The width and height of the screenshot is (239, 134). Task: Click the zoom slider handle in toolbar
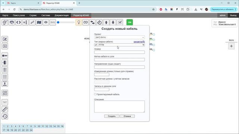coord(58,22)
